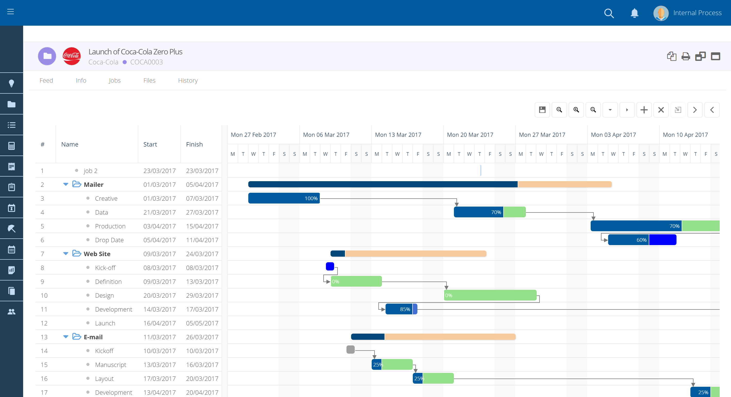This screenshot has width=731, height=397.
Task: Collapse the Web Site task group
Action: [x=66, y=254]
